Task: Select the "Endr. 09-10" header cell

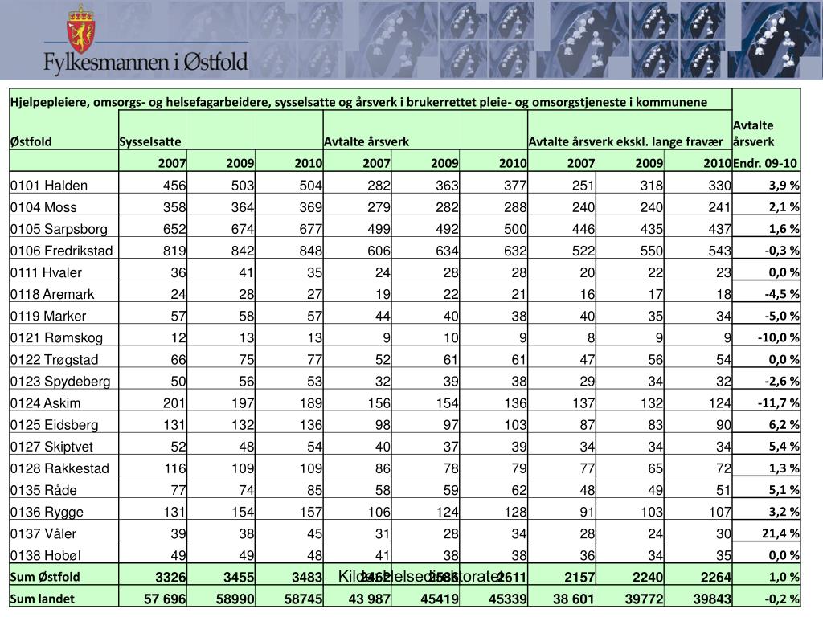Action: tap(765, 163)
